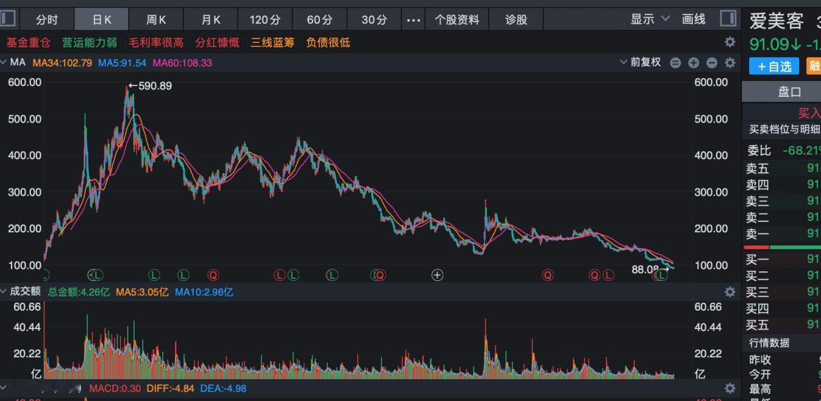The width and height of the screenshot is (821, 401).
Task: Select the 买五 bid row
Action: pos(782,325)
